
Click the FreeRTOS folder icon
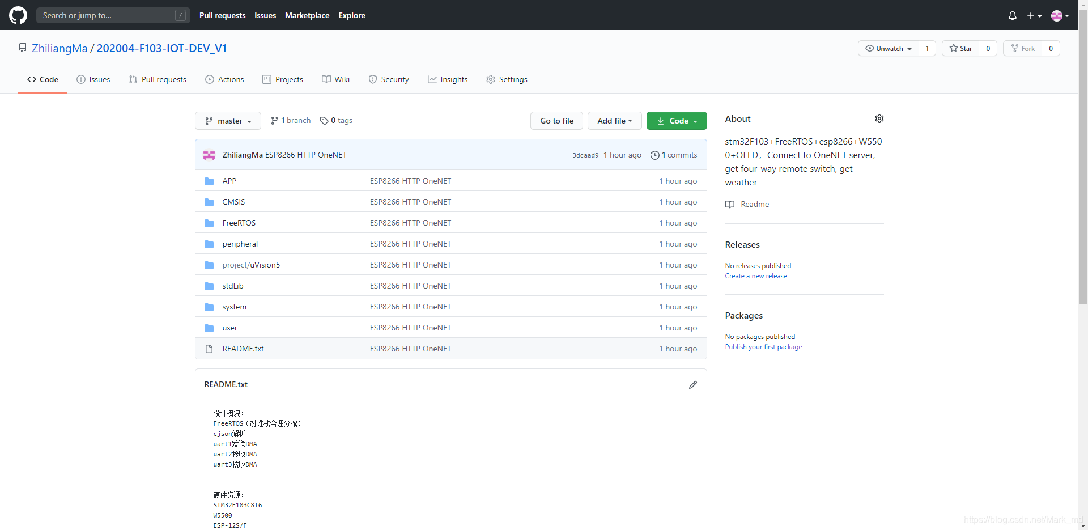tap(209, 223)
